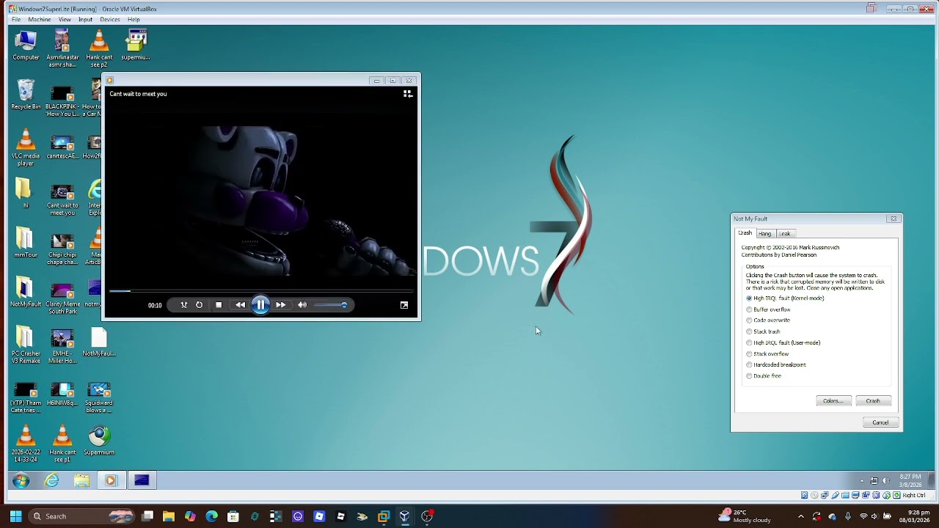Screen dimensions: 939x528
Task: Close the Not My Fault dialog
Action: [894, 219]
